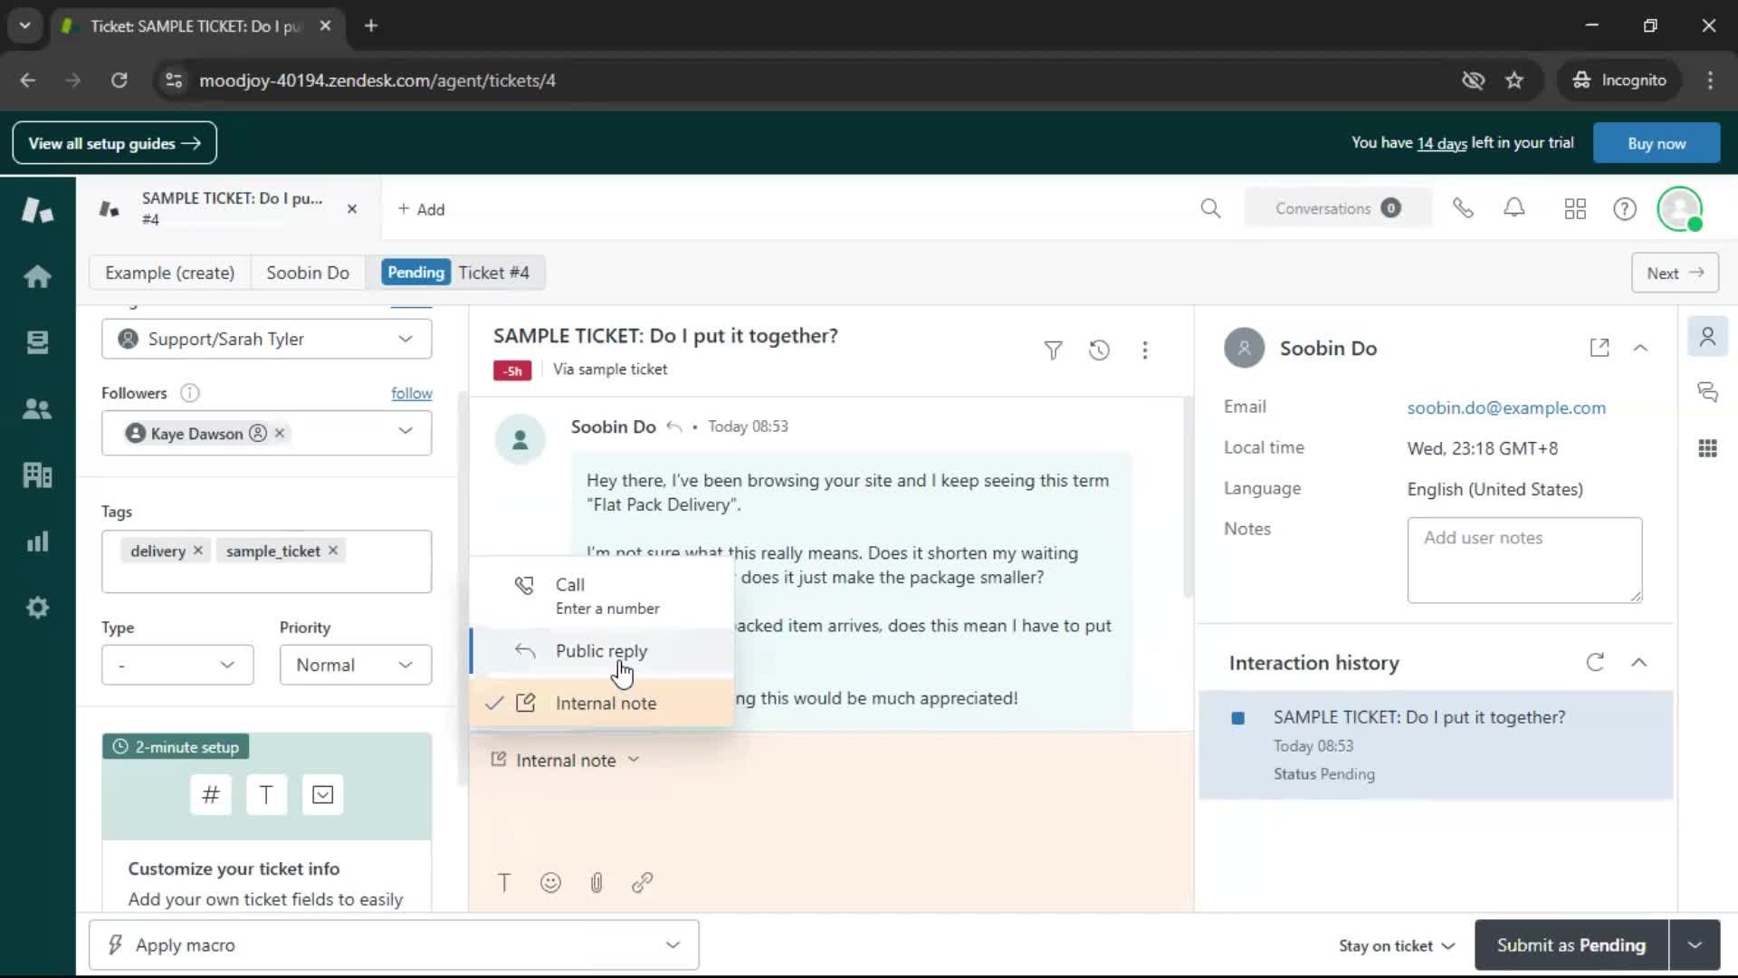Remove the delivery tag
This screenshot has height=978, width=1738.
click(197, 551)
